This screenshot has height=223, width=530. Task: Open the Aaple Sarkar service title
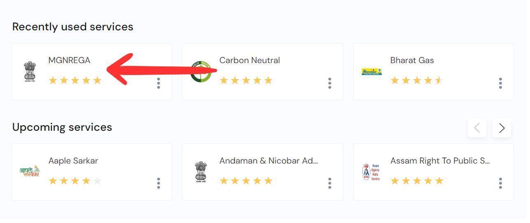pos(73,161)
